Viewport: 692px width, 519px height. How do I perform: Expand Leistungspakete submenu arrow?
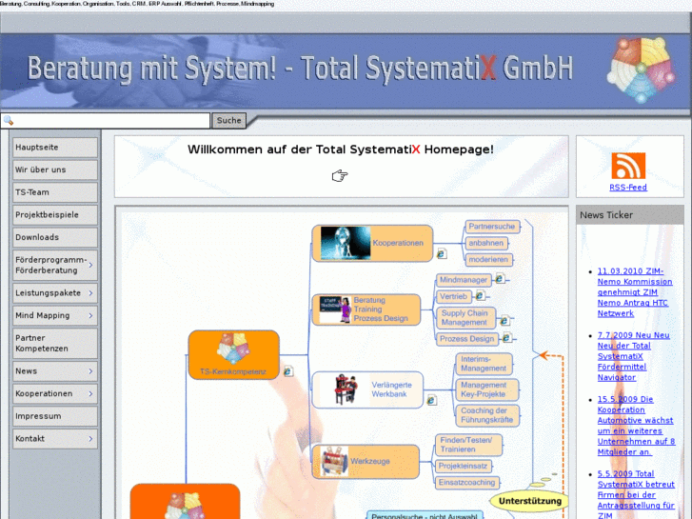coord(90,293)
